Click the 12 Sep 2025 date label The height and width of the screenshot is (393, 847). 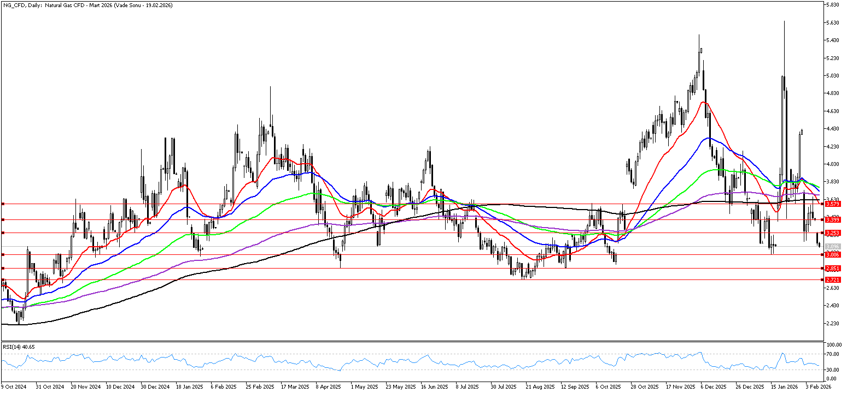click(x=575, y=387)
